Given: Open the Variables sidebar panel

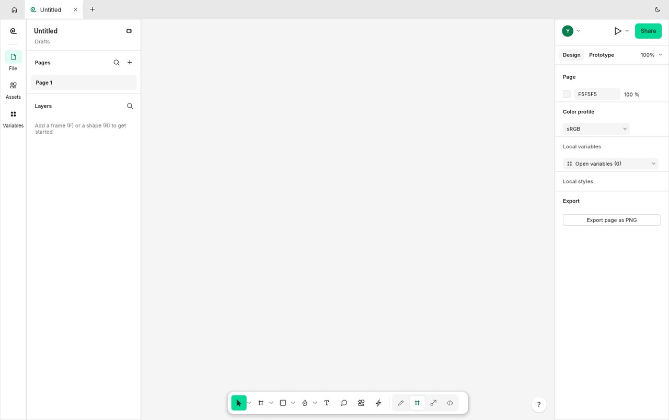Looking at the screenshot, I should pyautogui.click(x=13, y=119).
